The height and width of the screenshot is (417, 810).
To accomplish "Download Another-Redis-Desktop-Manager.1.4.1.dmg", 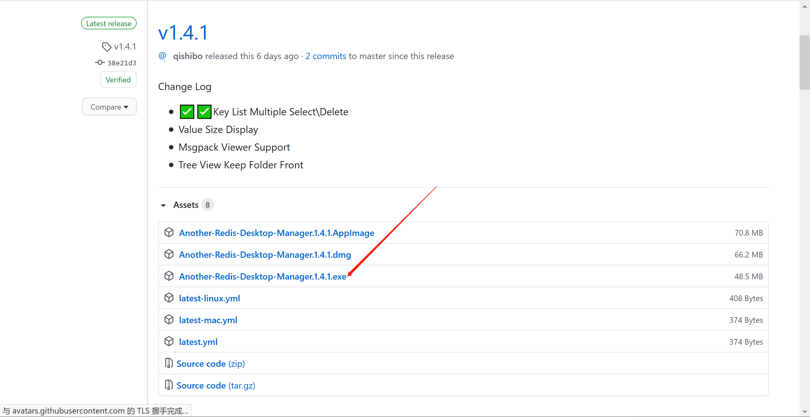I will click(265, 255).
